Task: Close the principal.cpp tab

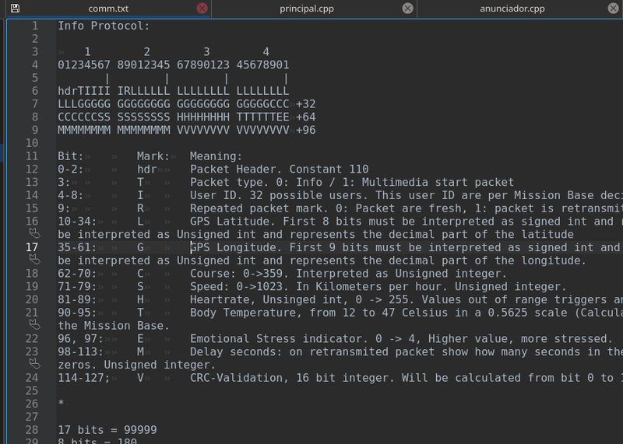Action: (407, 9)
